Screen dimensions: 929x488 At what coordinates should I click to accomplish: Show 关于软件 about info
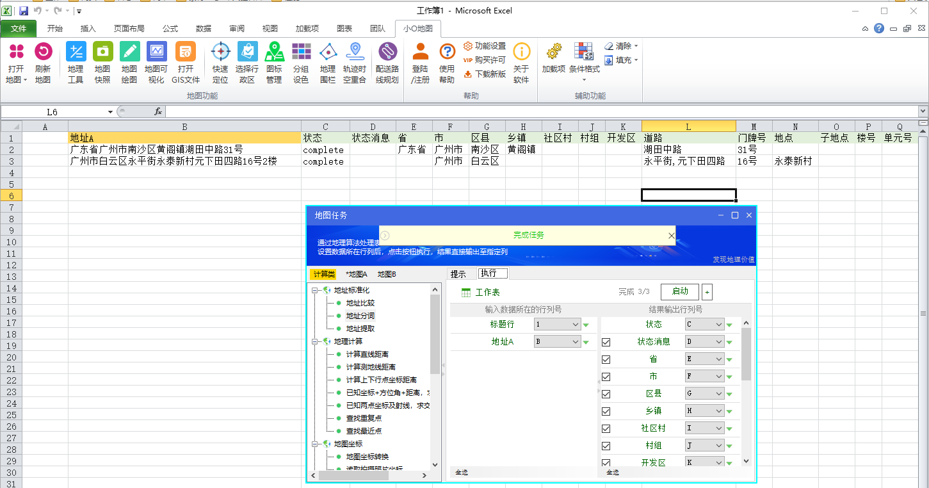pyautogui.click(x=522, y=63)
